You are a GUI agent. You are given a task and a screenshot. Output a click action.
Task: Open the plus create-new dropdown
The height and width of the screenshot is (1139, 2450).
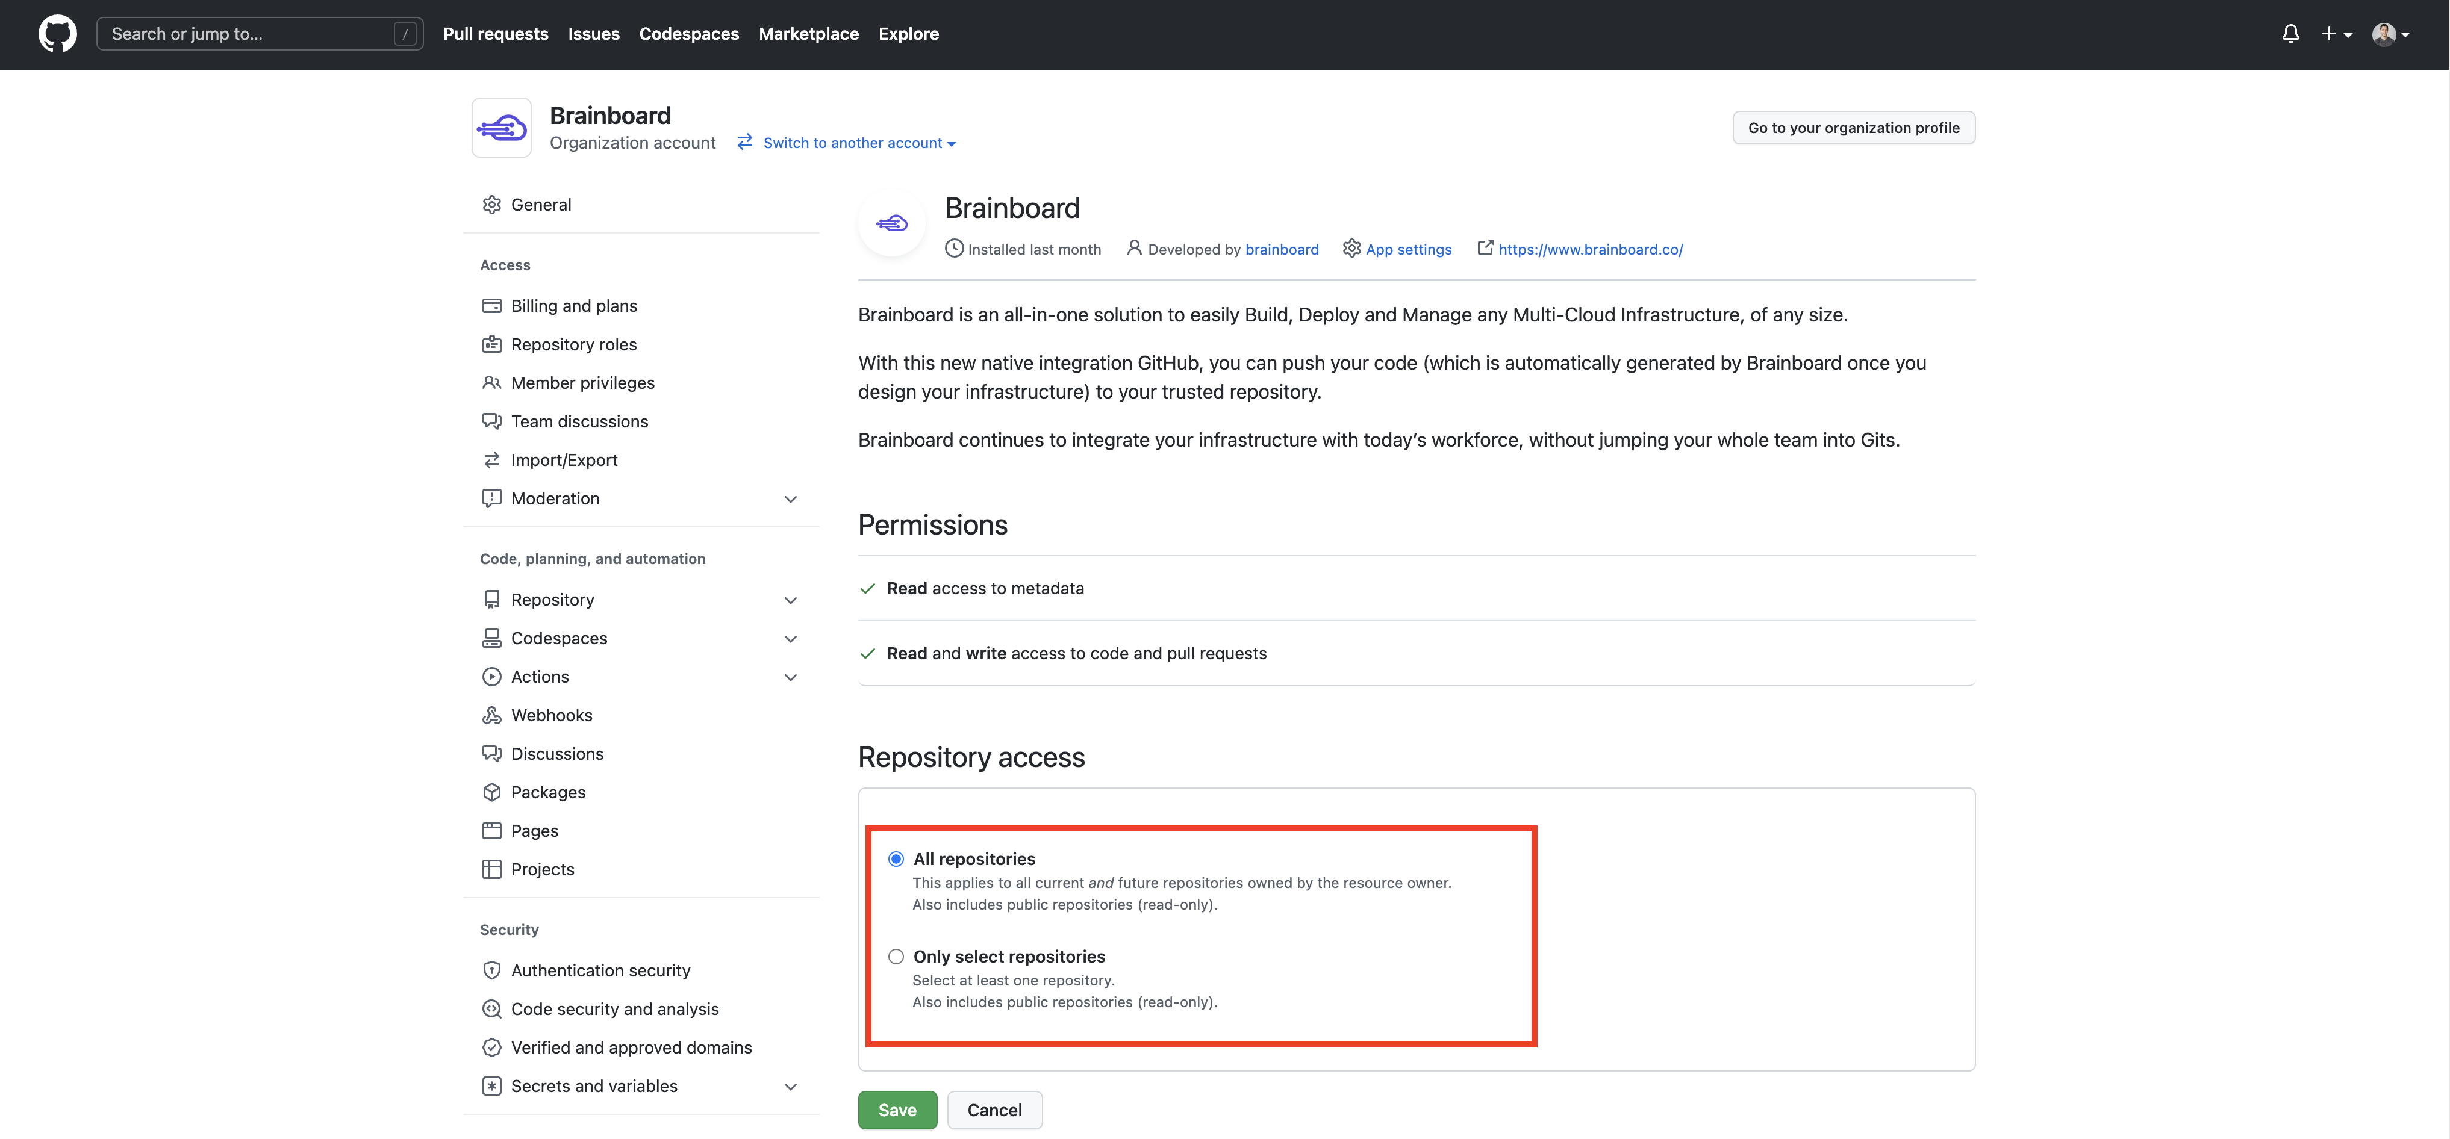[2335, 33]
